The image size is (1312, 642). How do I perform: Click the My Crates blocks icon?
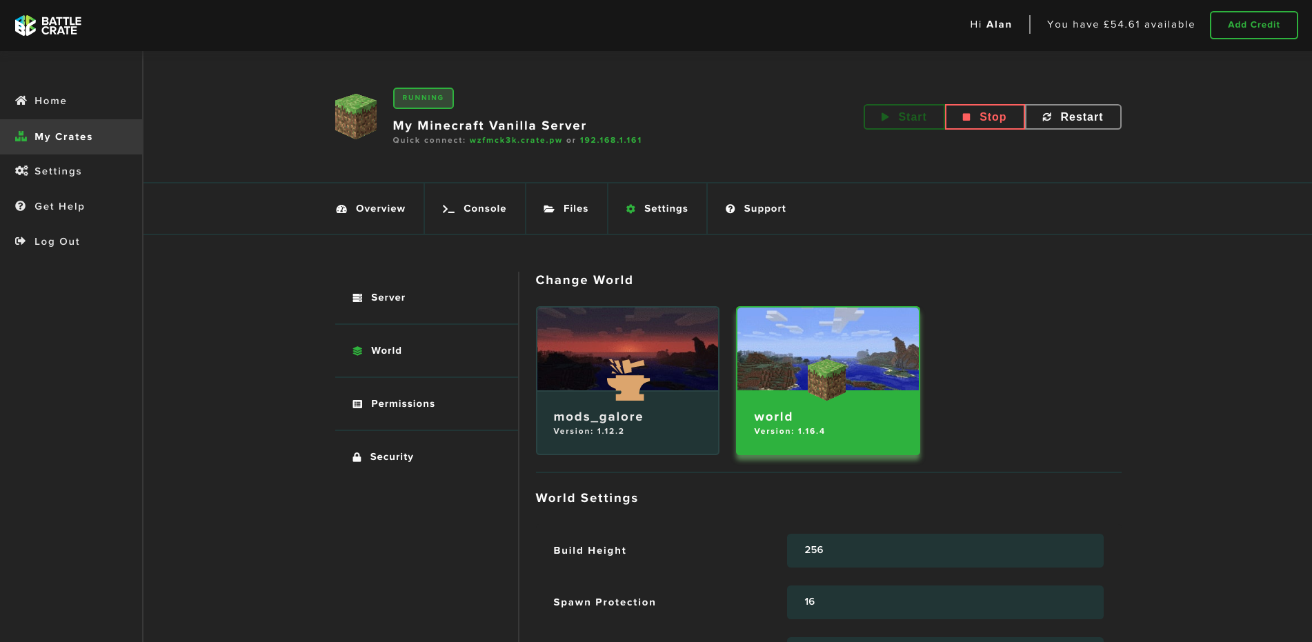point(21,137)
